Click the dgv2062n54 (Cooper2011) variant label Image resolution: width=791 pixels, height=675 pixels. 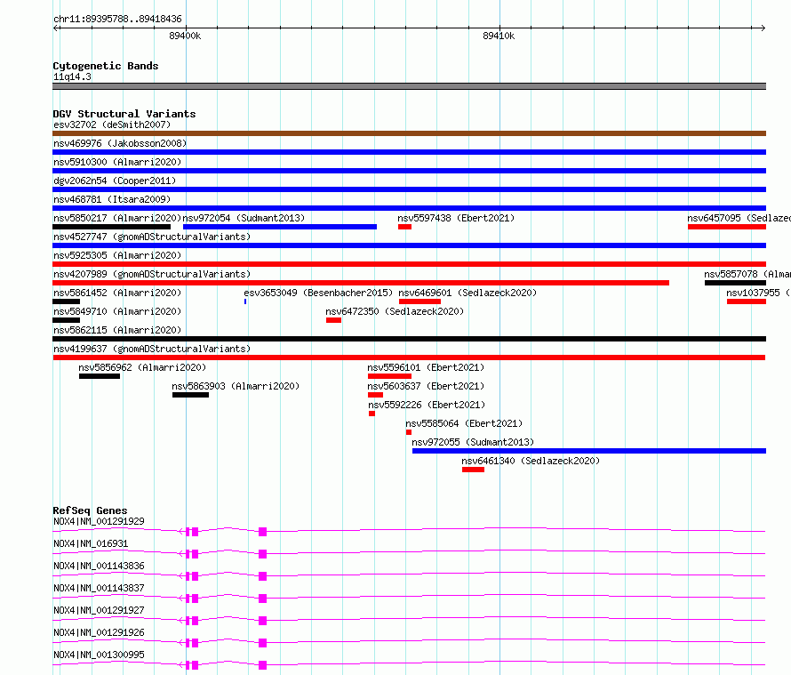115,181
